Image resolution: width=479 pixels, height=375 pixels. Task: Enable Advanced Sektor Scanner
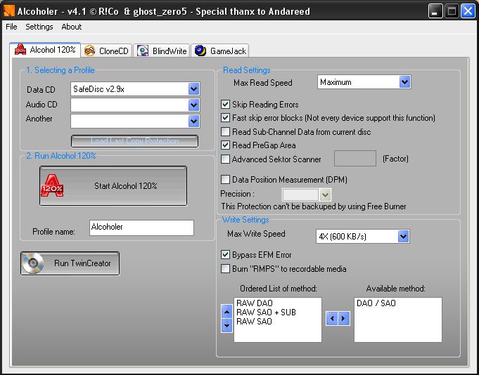tap(225, 159)
